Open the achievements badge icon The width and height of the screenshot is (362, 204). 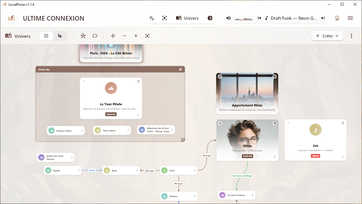337,18
